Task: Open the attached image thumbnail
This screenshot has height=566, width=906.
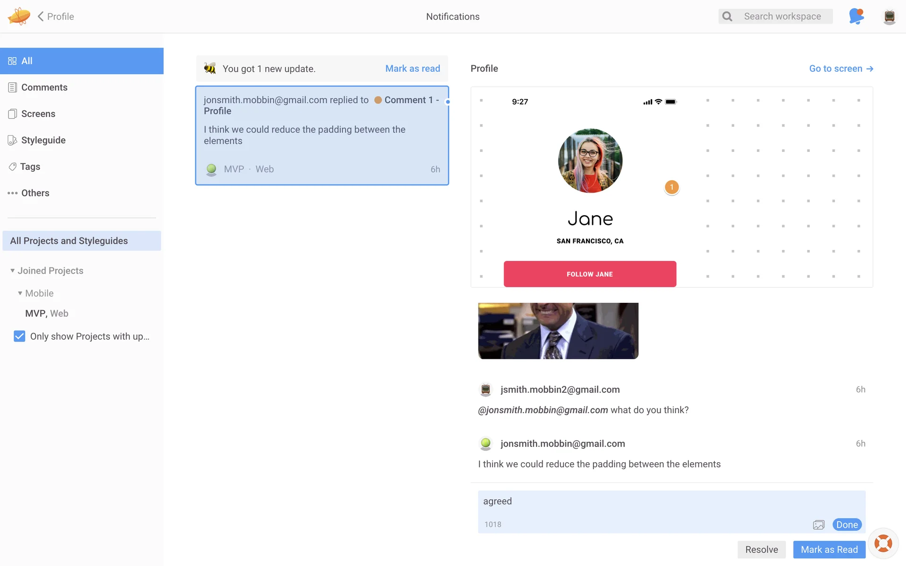Action: [558, 331]
